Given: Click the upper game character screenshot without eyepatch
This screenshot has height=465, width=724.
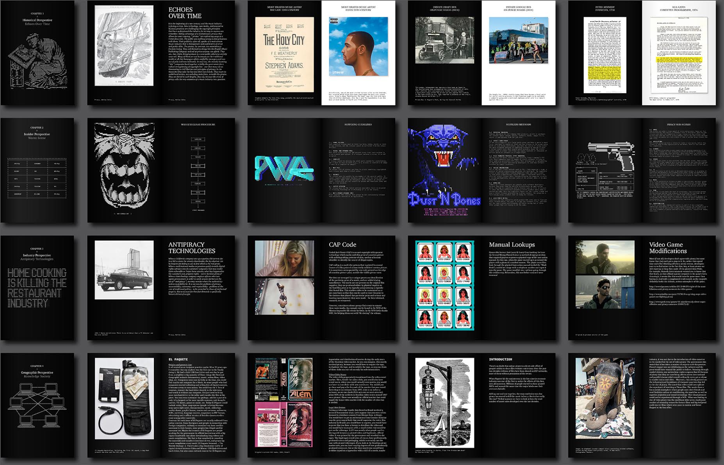Looking at the screenshot, I should pos(605,257).
